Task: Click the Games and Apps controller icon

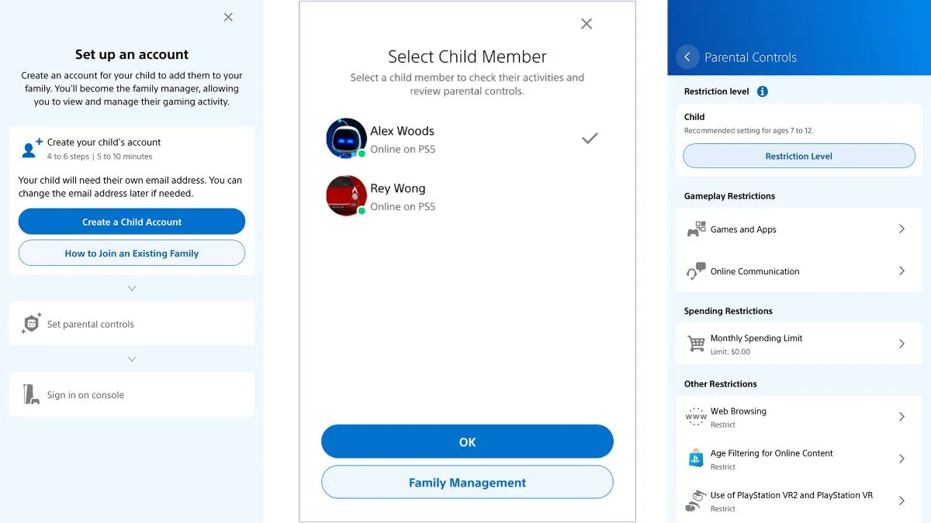Action: point(696,229)
